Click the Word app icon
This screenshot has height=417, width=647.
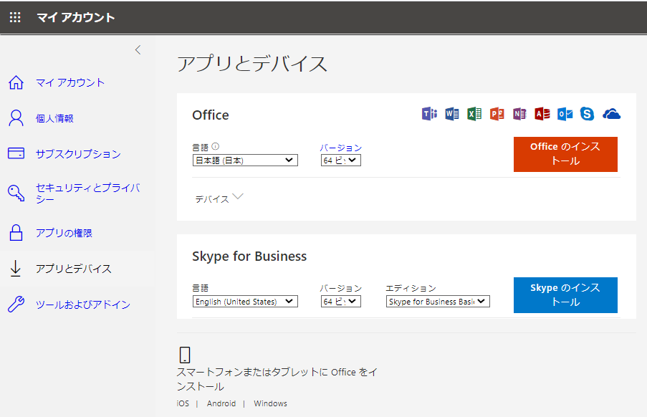(452, 113)
